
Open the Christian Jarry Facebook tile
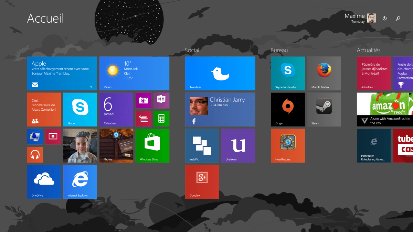tap(220, 109)
